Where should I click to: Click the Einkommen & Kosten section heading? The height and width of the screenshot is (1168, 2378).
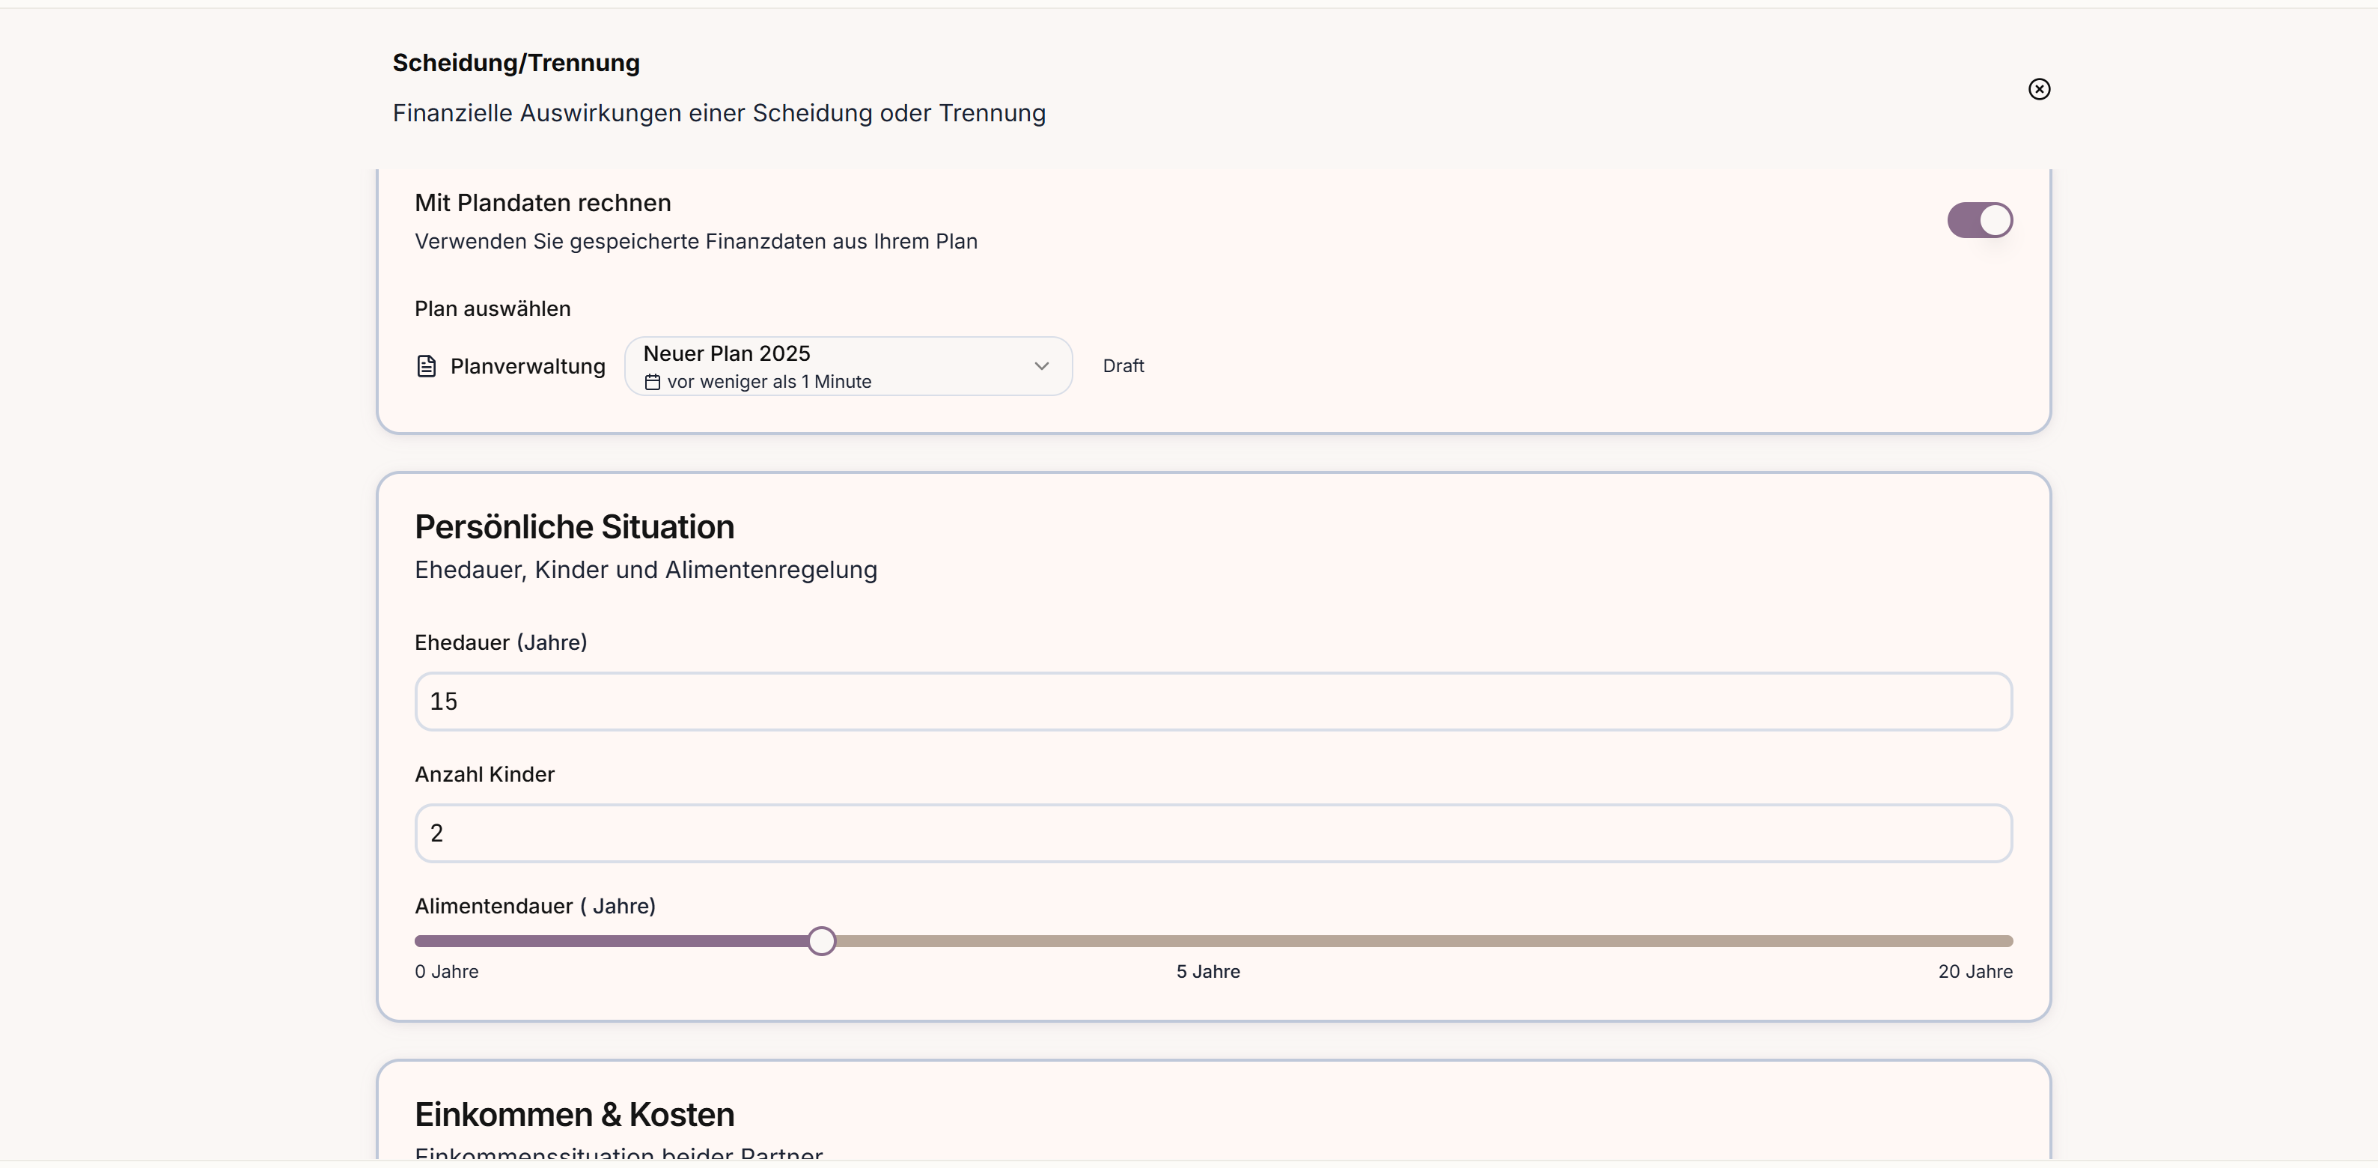573,1114
